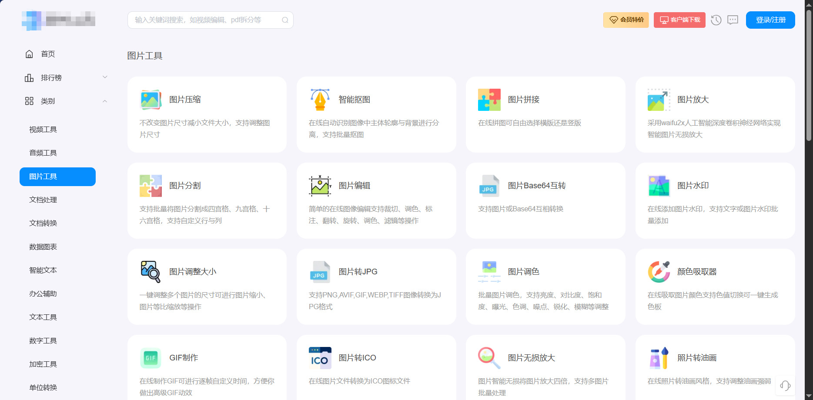Click the 首页 home icon
The width and height of the screenshot is (813, 400).
[x=29, y=54]
